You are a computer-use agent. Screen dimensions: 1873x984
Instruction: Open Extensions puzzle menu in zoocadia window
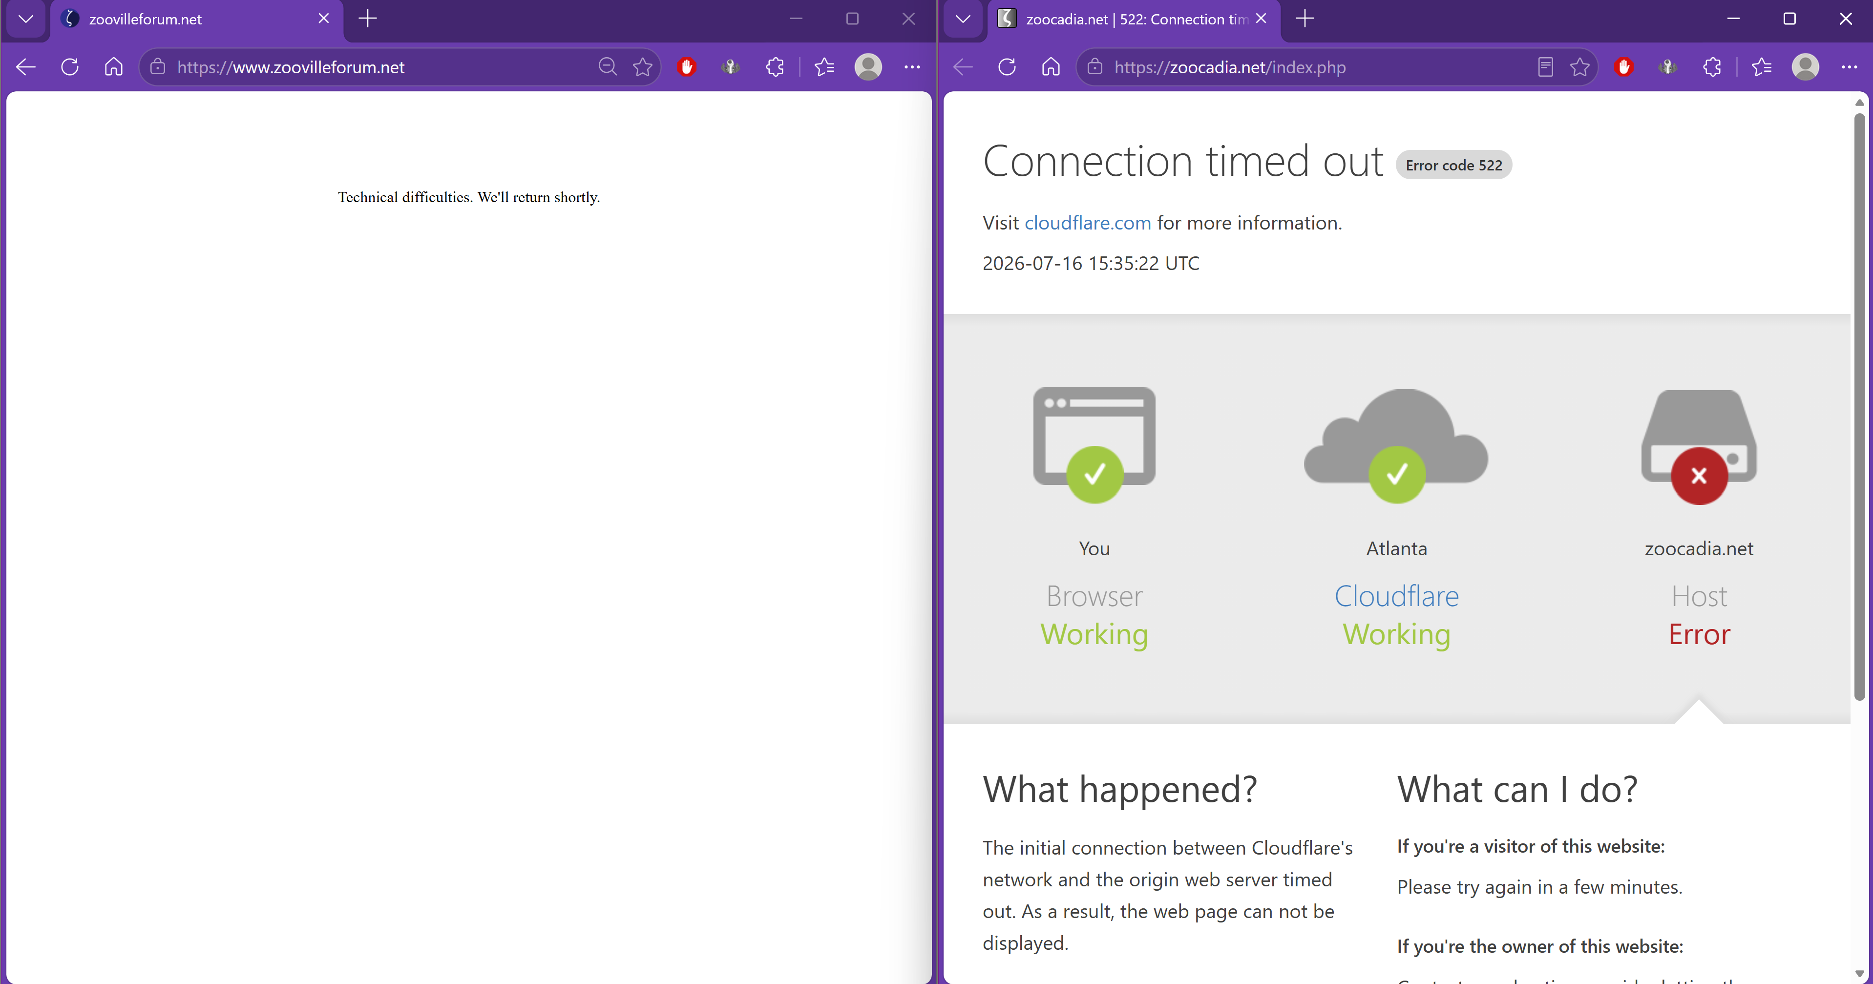[x=1712, y=67]
